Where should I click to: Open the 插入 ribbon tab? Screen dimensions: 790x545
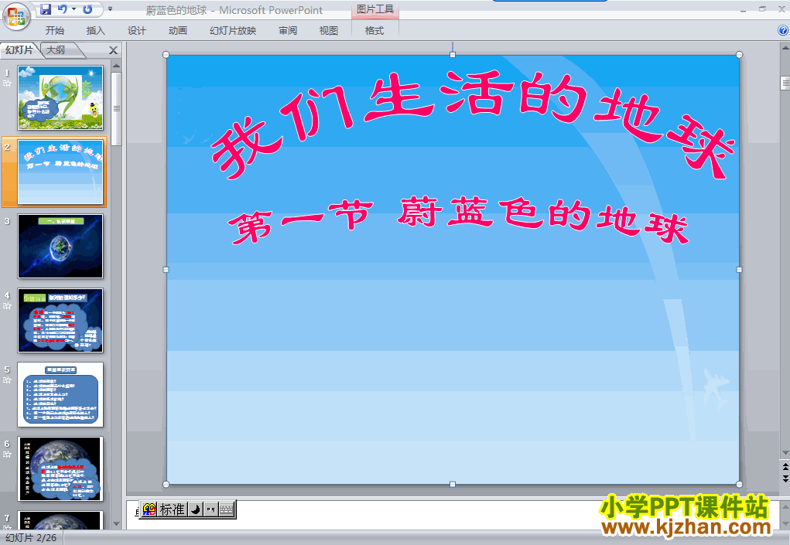coord(96,31)
